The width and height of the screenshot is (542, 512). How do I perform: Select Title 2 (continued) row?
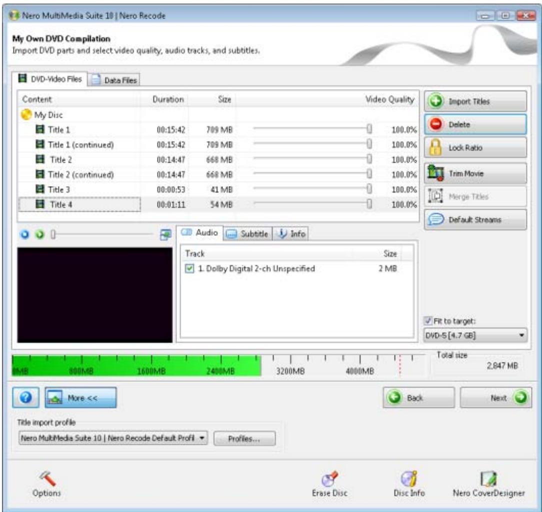(218, 174)
